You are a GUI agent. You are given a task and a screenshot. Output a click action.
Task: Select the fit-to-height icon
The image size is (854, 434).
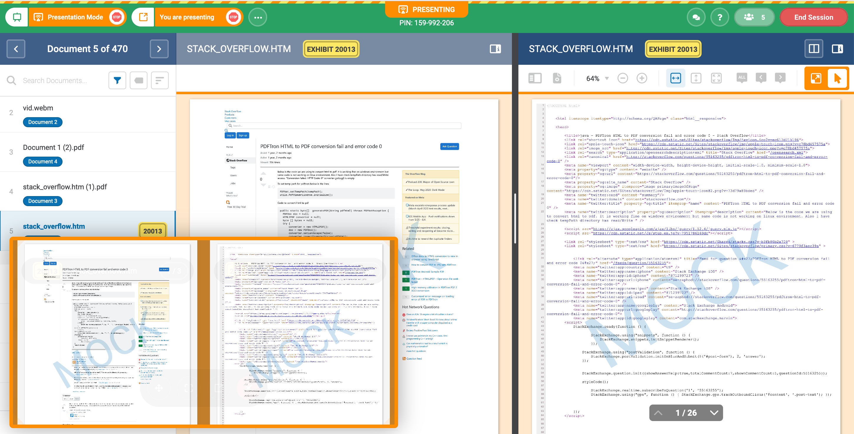click(x=696, y=78)
